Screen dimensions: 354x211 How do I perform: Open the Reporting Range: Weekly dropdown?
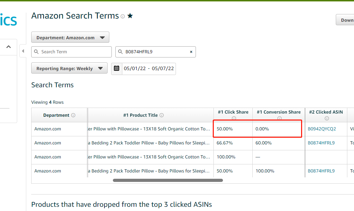click(69, 68)
